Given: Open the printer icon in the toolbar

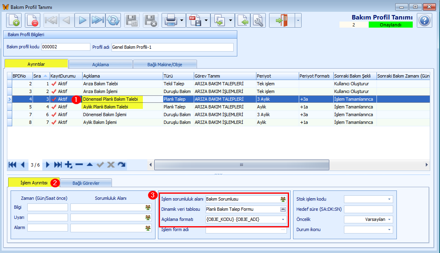Looking at the screenshot, I should pos(171,20).
